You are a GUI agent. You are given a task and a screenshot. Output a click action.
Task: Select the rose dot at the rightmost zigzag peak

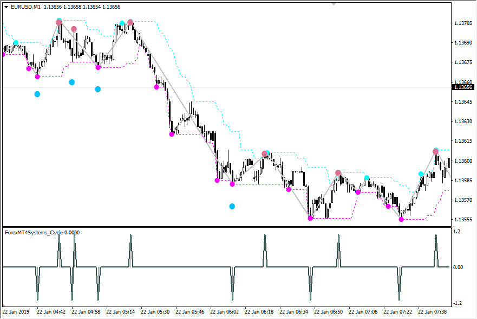point(436,151)
